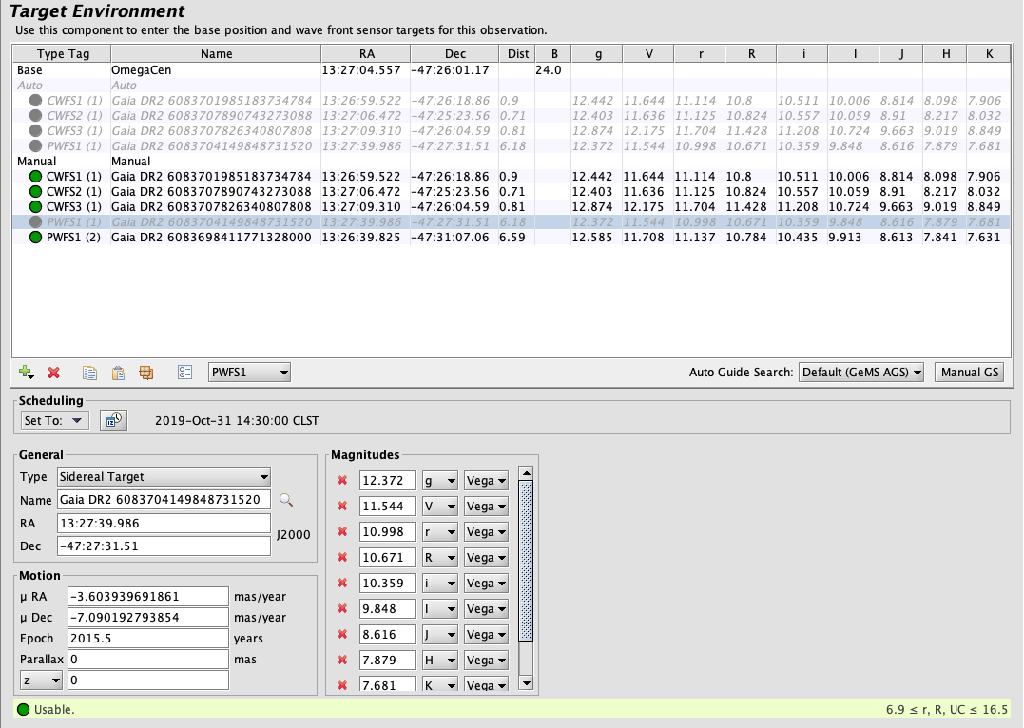This screenshot has height=728, width=1024.
Task: Select the Gaia DR2 6083698411771328000 row
Action: pyautogui.click(x=512, y=237)
